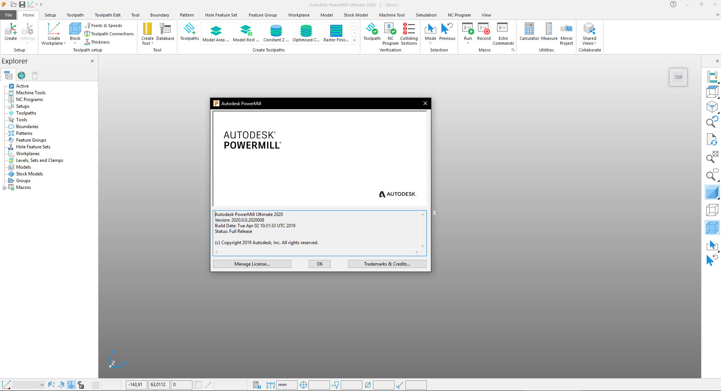
Task: Run Toolpath verification
Action: (372, 32)
